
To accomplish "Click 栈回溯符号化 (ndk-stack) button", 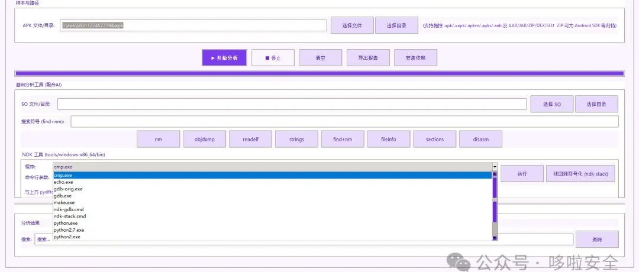I will [580, 174].
